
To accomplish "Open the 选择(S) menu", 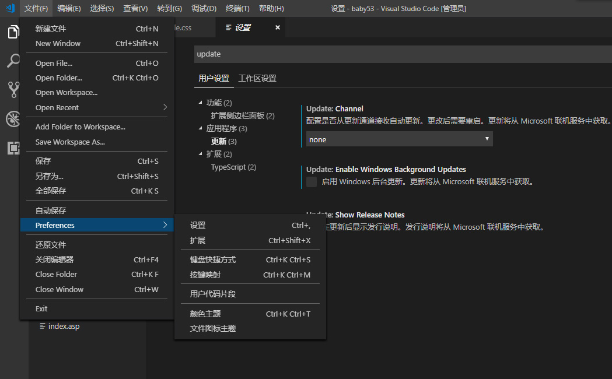I will click(x=102, y=8).
